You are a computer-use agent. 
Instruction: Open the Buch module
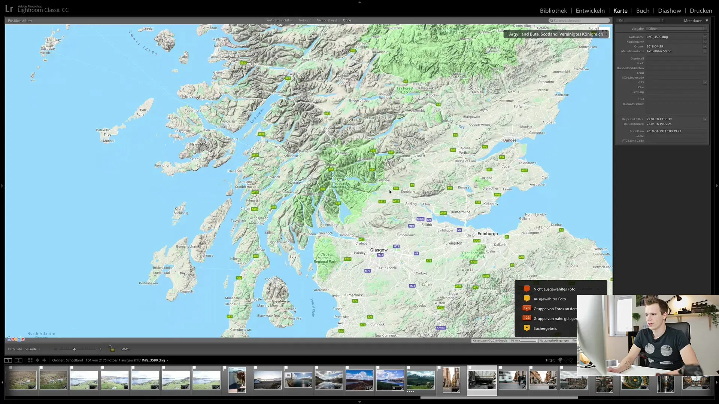(643, 10)
